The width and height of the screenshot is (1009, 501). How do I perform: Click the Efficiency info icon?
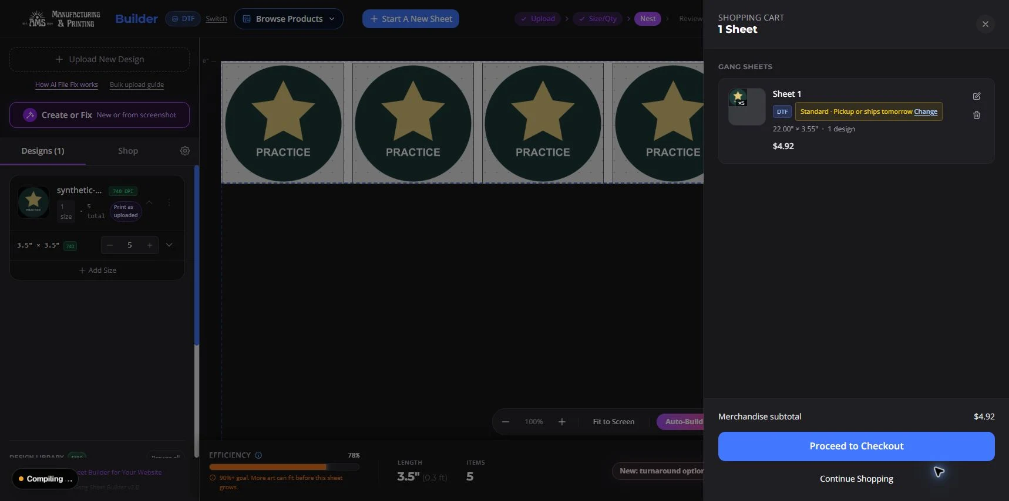[x=258, y=455]
